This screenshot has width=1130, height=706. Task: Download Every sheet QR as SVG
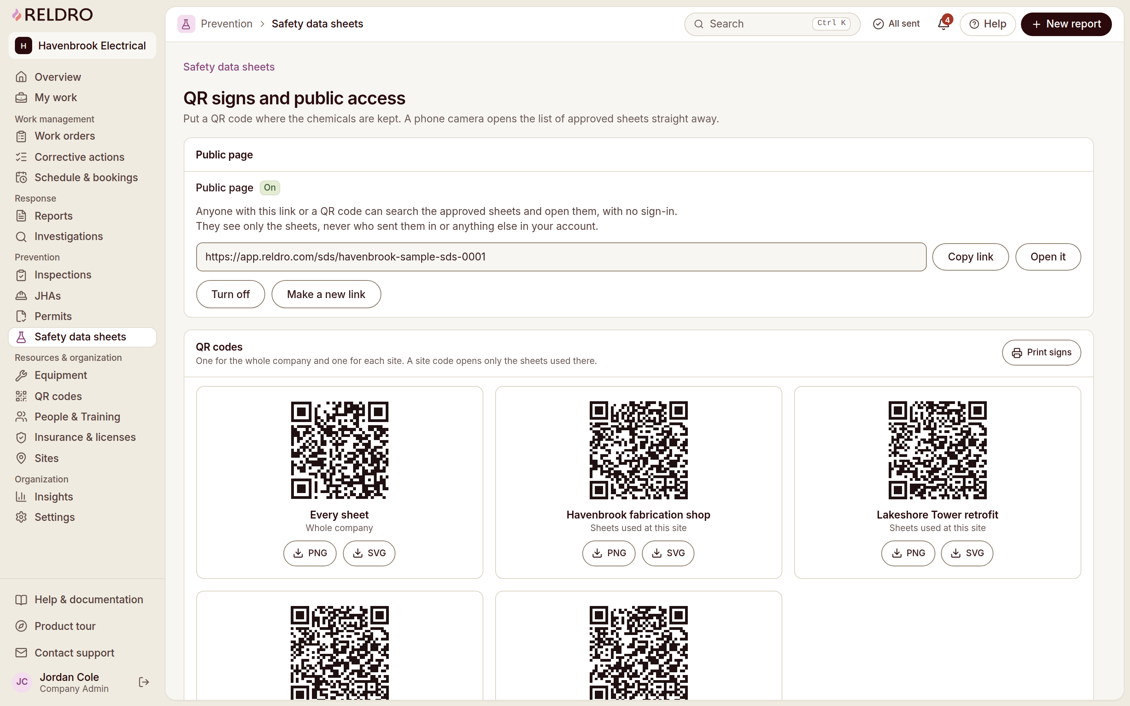tap(369, 553)
